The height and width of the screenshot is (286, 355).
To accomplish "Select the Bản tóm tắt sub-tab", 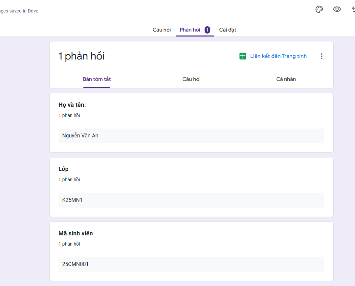I will (97, 79).
